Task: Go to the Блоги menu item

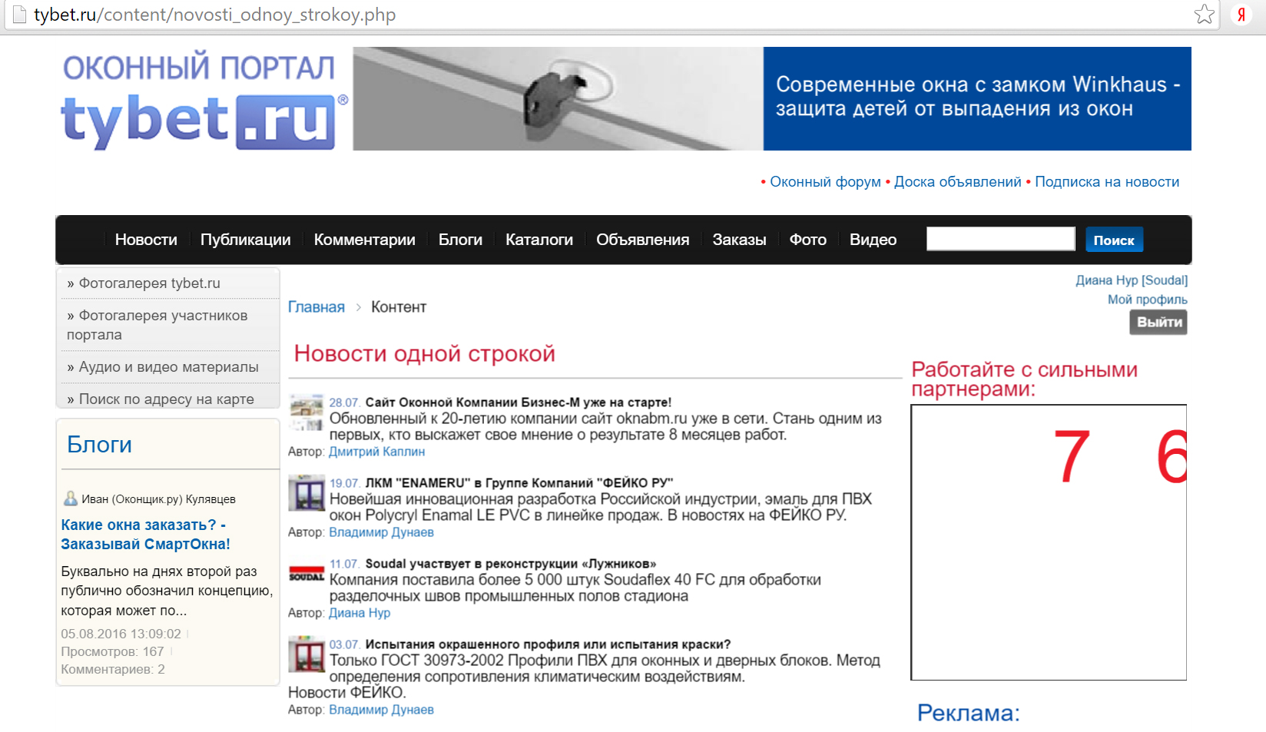Action: click(460, 240)
